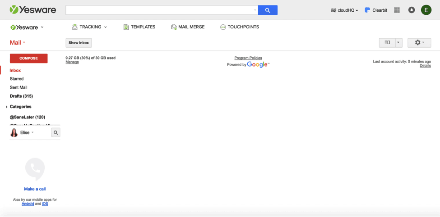The image size is (440, 217).
Task: Toggle the split pane view button
Action: point(387,42)
